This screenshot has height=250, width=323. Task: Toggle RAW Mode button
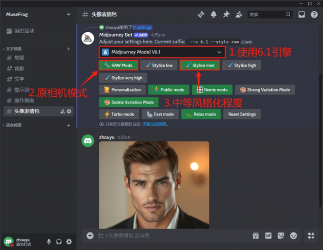tap(119, 65)
